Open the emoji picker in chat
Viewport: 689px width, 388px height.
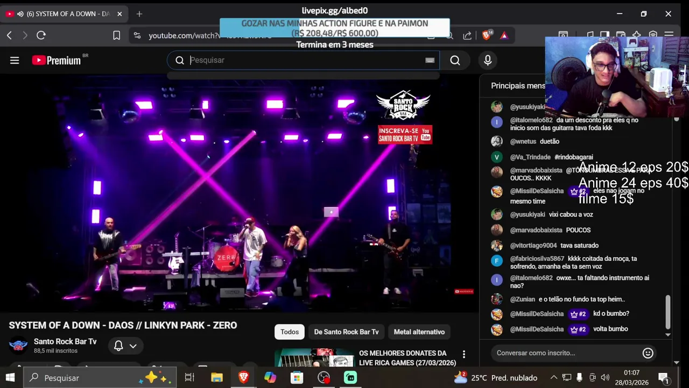(x=648, y=353)
